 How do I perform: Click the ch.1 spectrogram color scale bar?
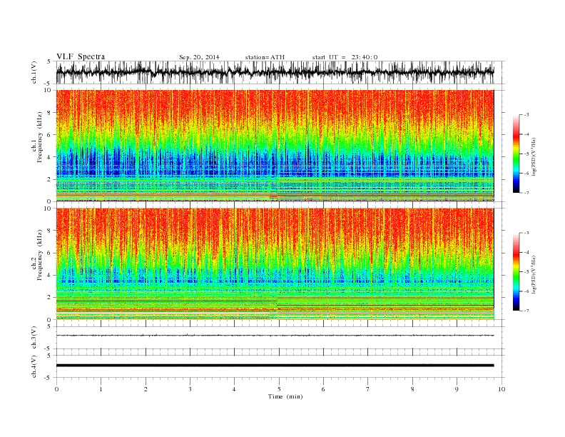click(x=516, y=154)
